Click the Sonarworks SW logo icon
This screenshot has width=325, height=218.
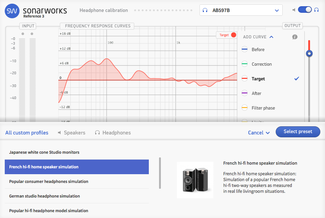(x=12, y=11)
